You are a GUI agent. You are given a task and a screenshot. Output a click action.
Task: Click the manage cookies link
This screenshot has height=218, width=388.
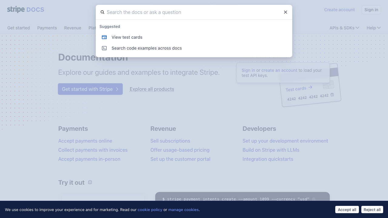click(183, 210)
